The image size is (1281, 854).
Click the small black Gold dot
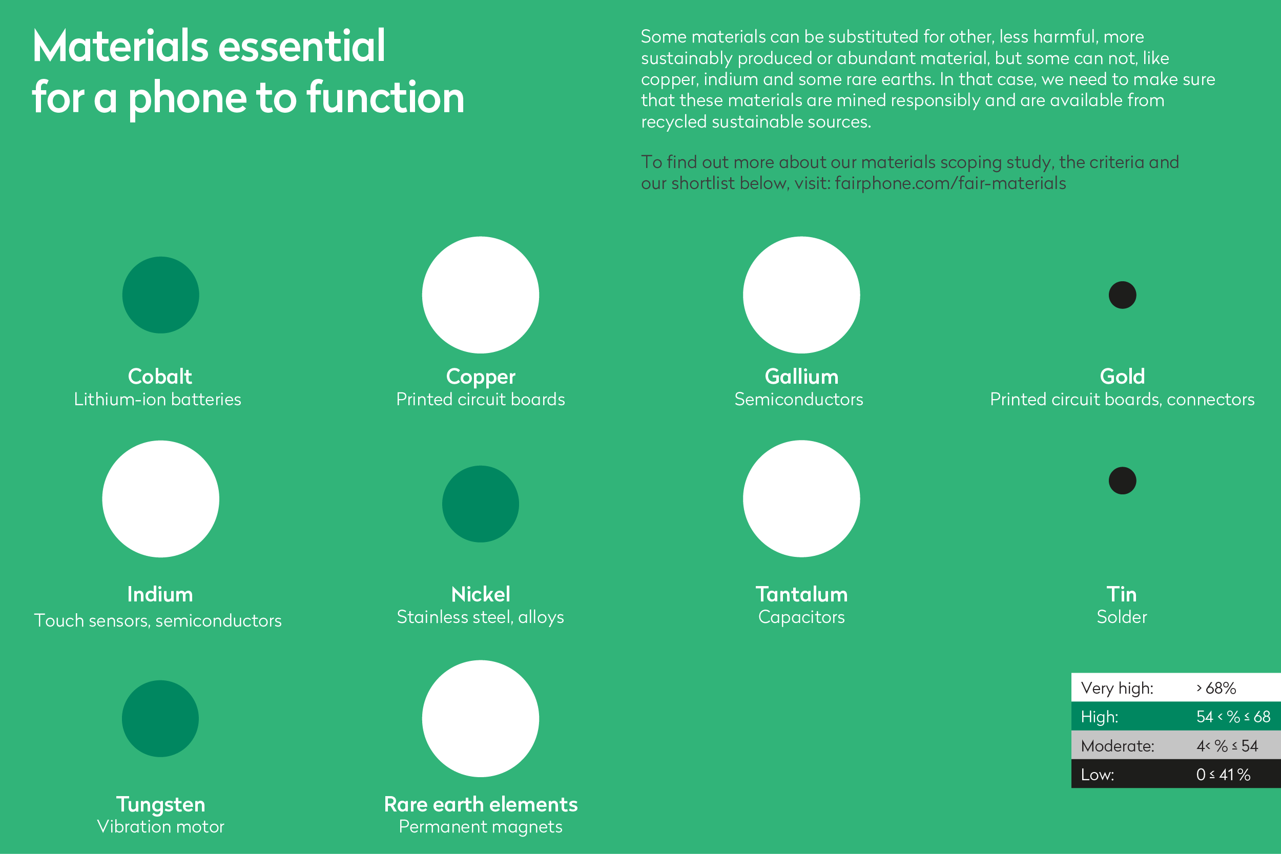(1123, 295)
